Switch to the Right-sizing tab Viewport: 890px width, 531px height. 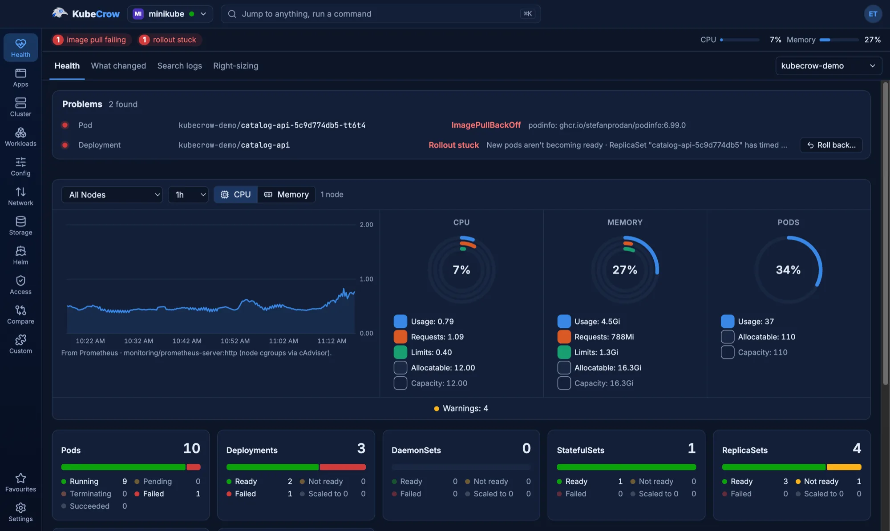pyautogui.click(x=235, y=66)
